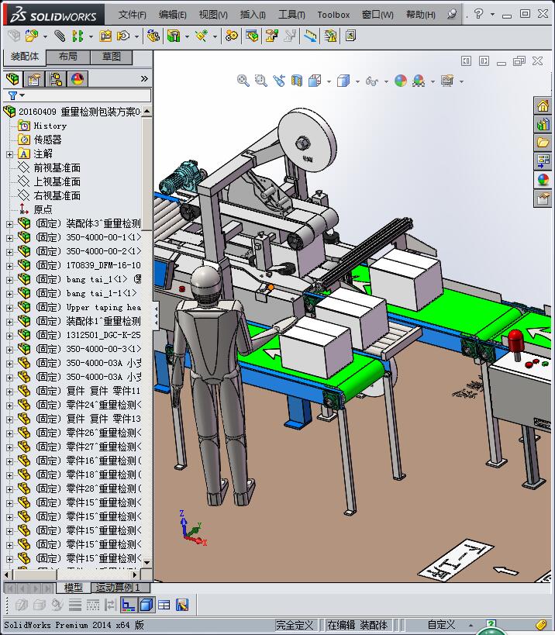Switch to the 布局 layout tab
The image size is (555, 635).
68,57
